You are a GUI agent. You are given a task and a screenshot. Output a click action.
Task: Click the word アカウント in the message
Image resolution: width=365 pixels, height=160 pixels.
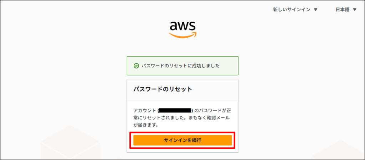coord(144,111)
